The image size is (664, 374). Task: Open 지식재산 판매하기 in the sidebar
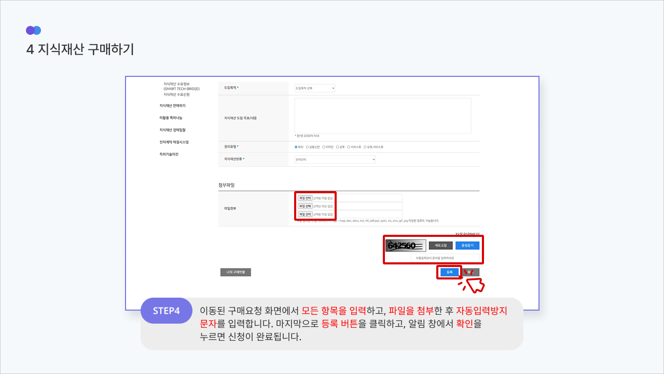click(172, 106)
